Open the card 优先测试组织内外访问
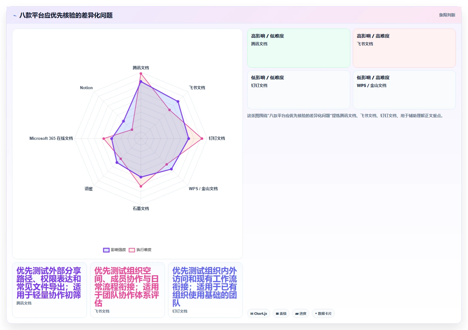This screenshot has width=468, height=330. point(205,290)
